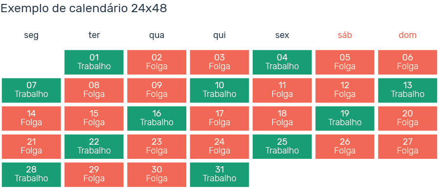
Task: Choose day 25 Trabalho cell
Action: click(x=282, y=147)
